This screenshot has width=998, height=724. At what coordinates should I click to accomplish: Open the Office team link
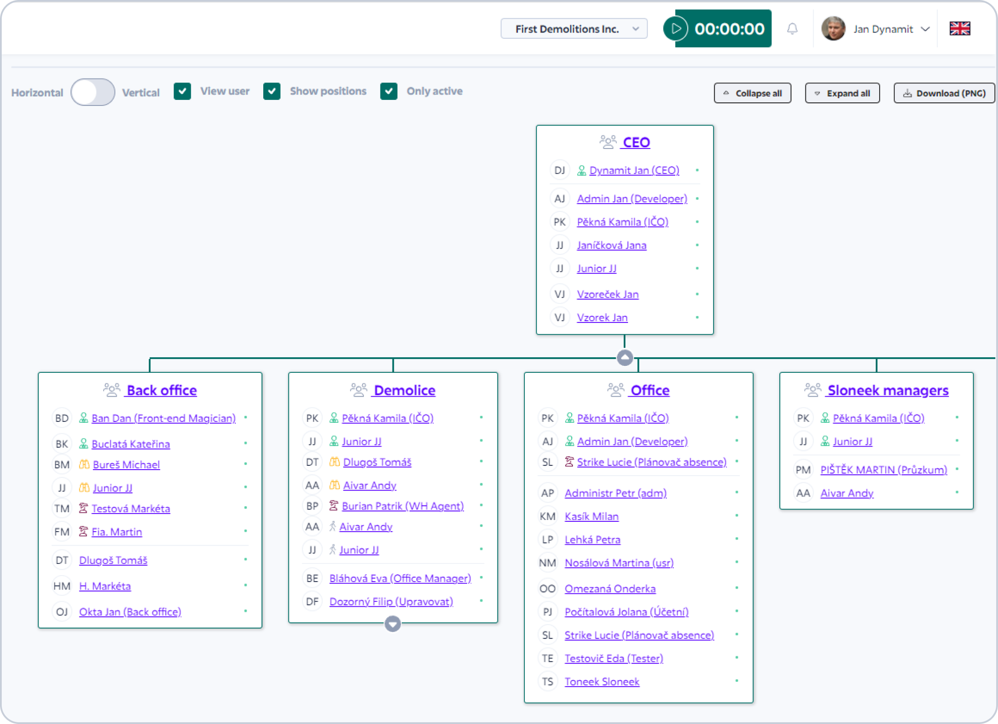(650, 390)
